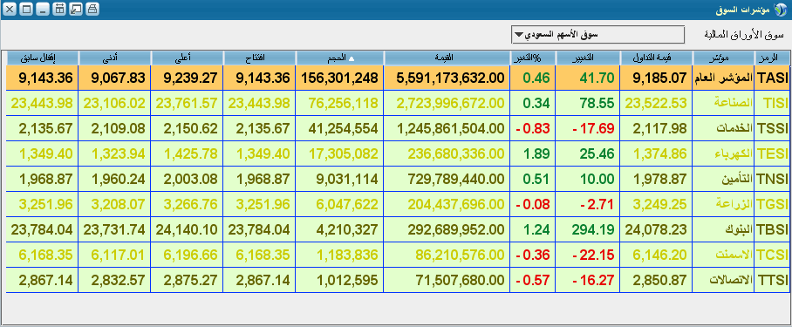Click the القيمة value column header
792x327 pixels.
[447, 58]
